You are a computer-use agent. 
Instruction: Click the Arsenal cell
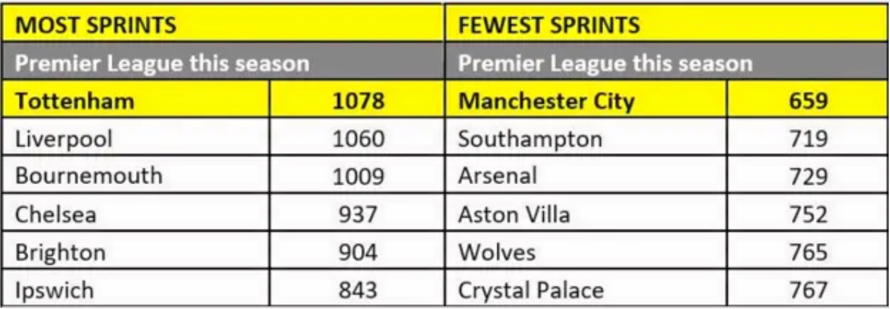[497, 176]
